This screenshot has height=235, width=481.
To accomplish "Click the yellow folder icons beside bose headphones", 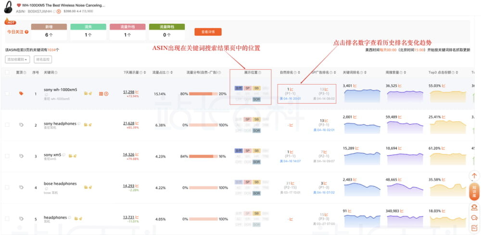I will click(88, 187).
